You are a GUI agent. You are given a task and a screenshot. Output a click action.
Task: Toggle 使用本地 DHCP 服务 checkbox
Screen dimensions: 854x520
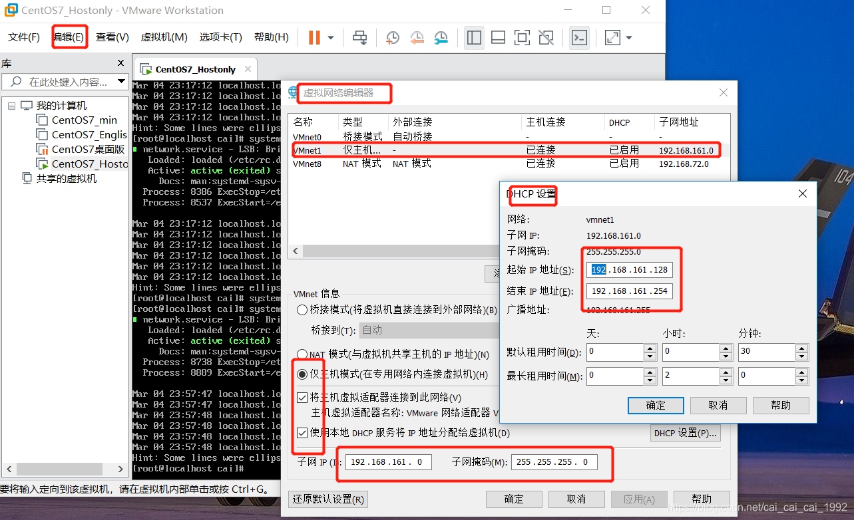[302, 434]
